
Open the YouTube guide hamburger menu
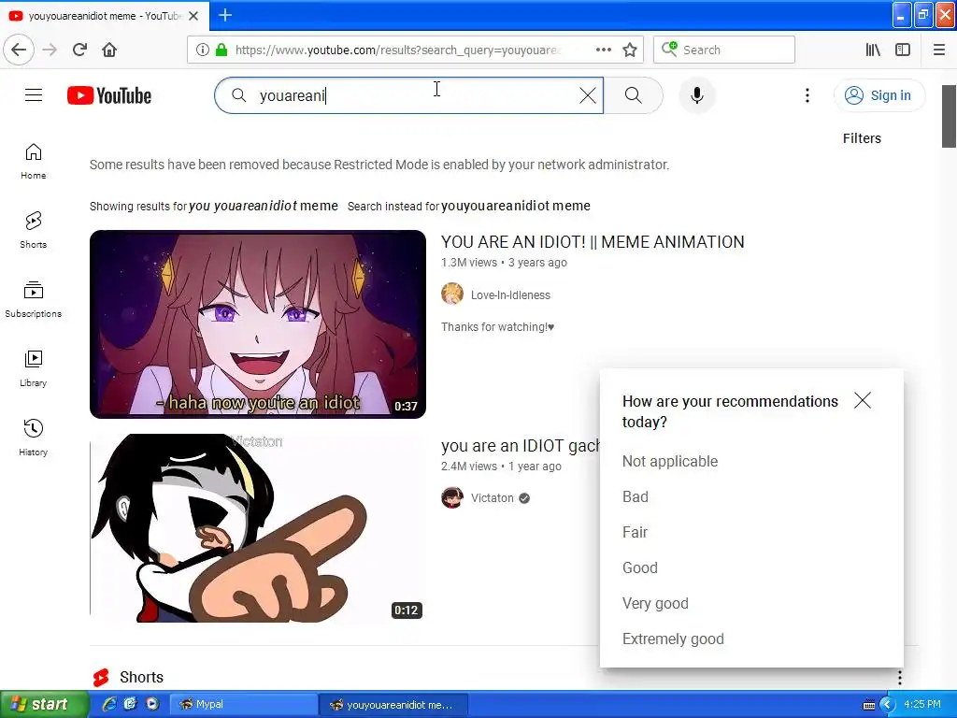tap(34, 95)
